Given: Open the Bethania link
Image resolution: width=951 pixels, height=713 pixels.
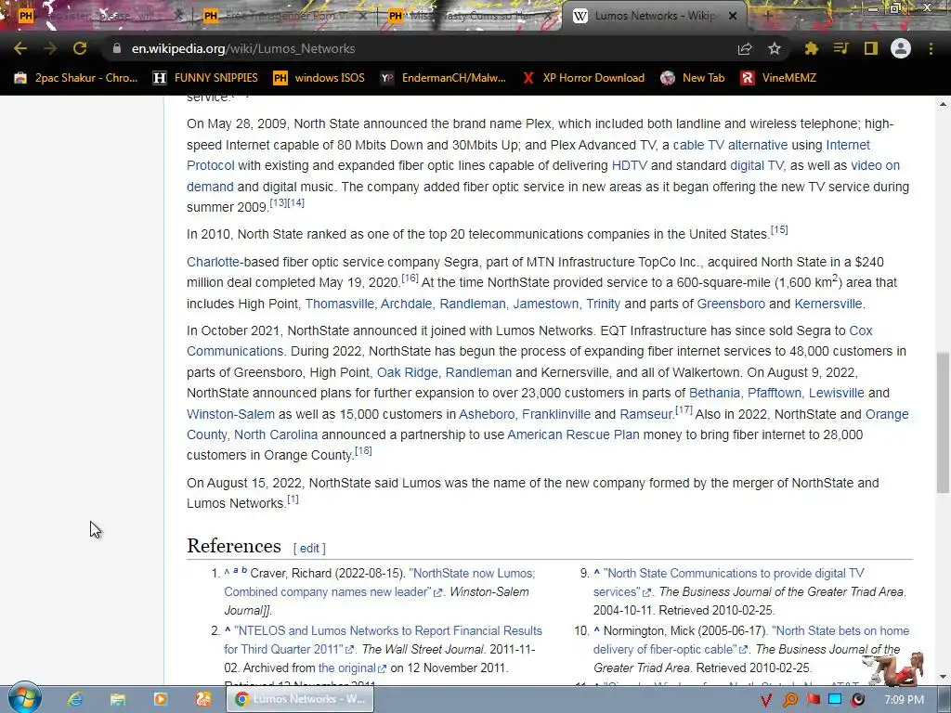Looking at the screenshot, I should (714, 393).
